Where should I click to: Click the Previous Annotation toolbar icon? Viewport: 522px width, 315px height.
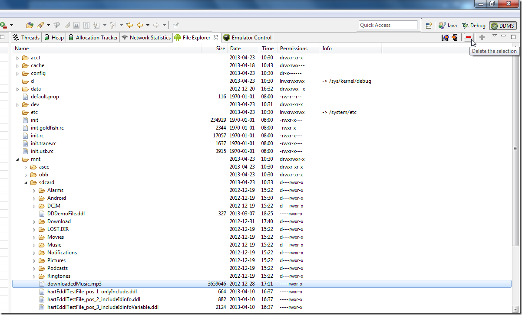(113, 25)
